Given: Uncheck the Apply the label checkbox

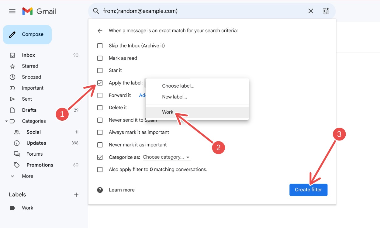Looking at the screenshot, I should 100,83.
